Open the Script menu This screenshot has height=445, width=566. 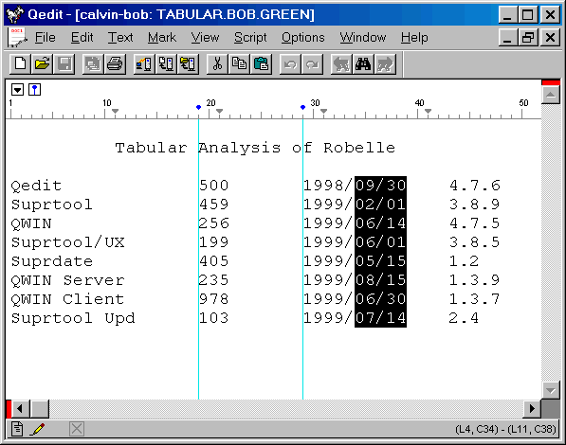pos(250,38)
